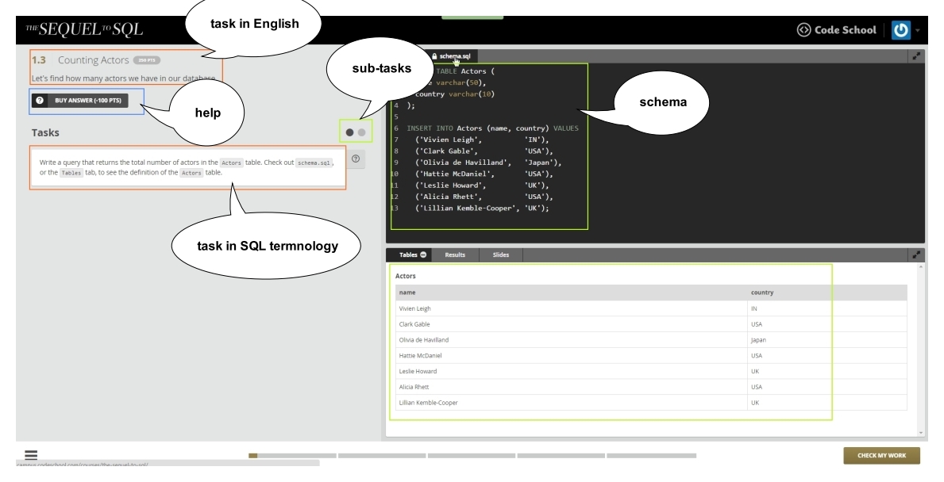Select "Alicia Rhett" in the Actors table
Screen dimensions: 944x482
point(414,387)
